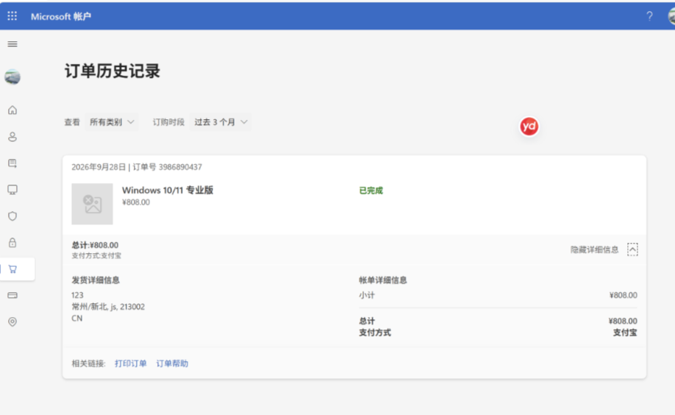This screenshot has width=675, height=415.
Task: Click the 相关链接 label
Action: pyautogui.click(x=88, y=363)
